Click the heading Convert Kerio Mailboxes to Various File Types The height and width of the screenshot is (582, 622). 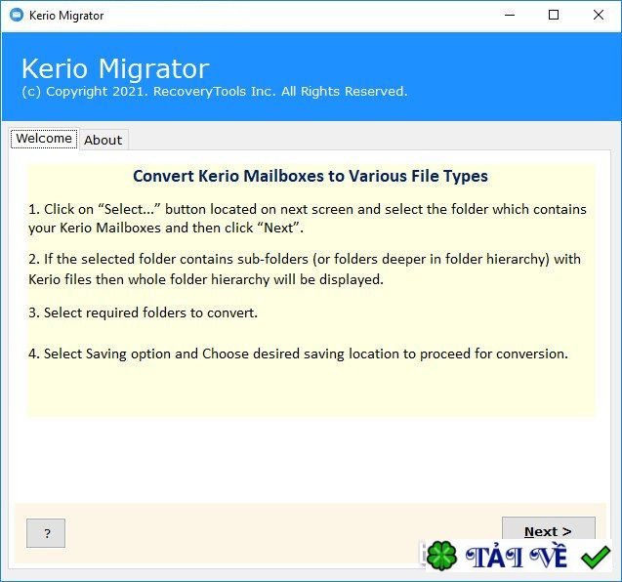pyautogui.click(x=311, y=176)
